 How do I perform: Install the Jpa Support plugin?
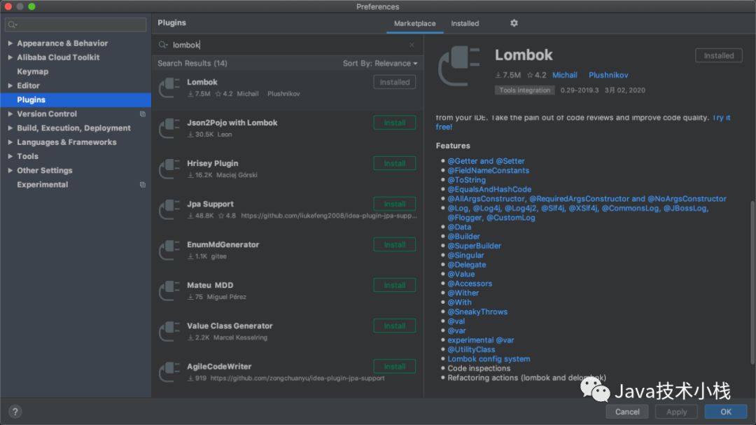tap(394, 204)
